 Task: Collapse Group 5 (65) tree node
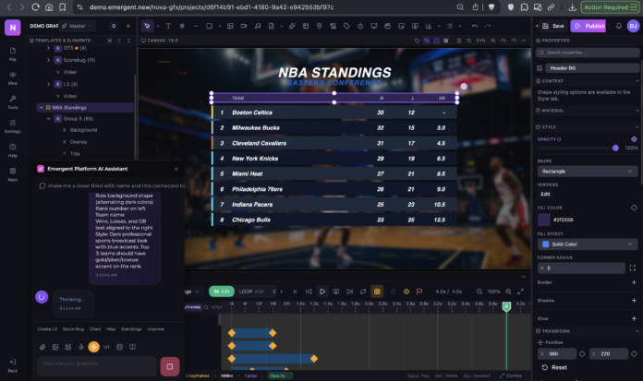coord(48,119)
